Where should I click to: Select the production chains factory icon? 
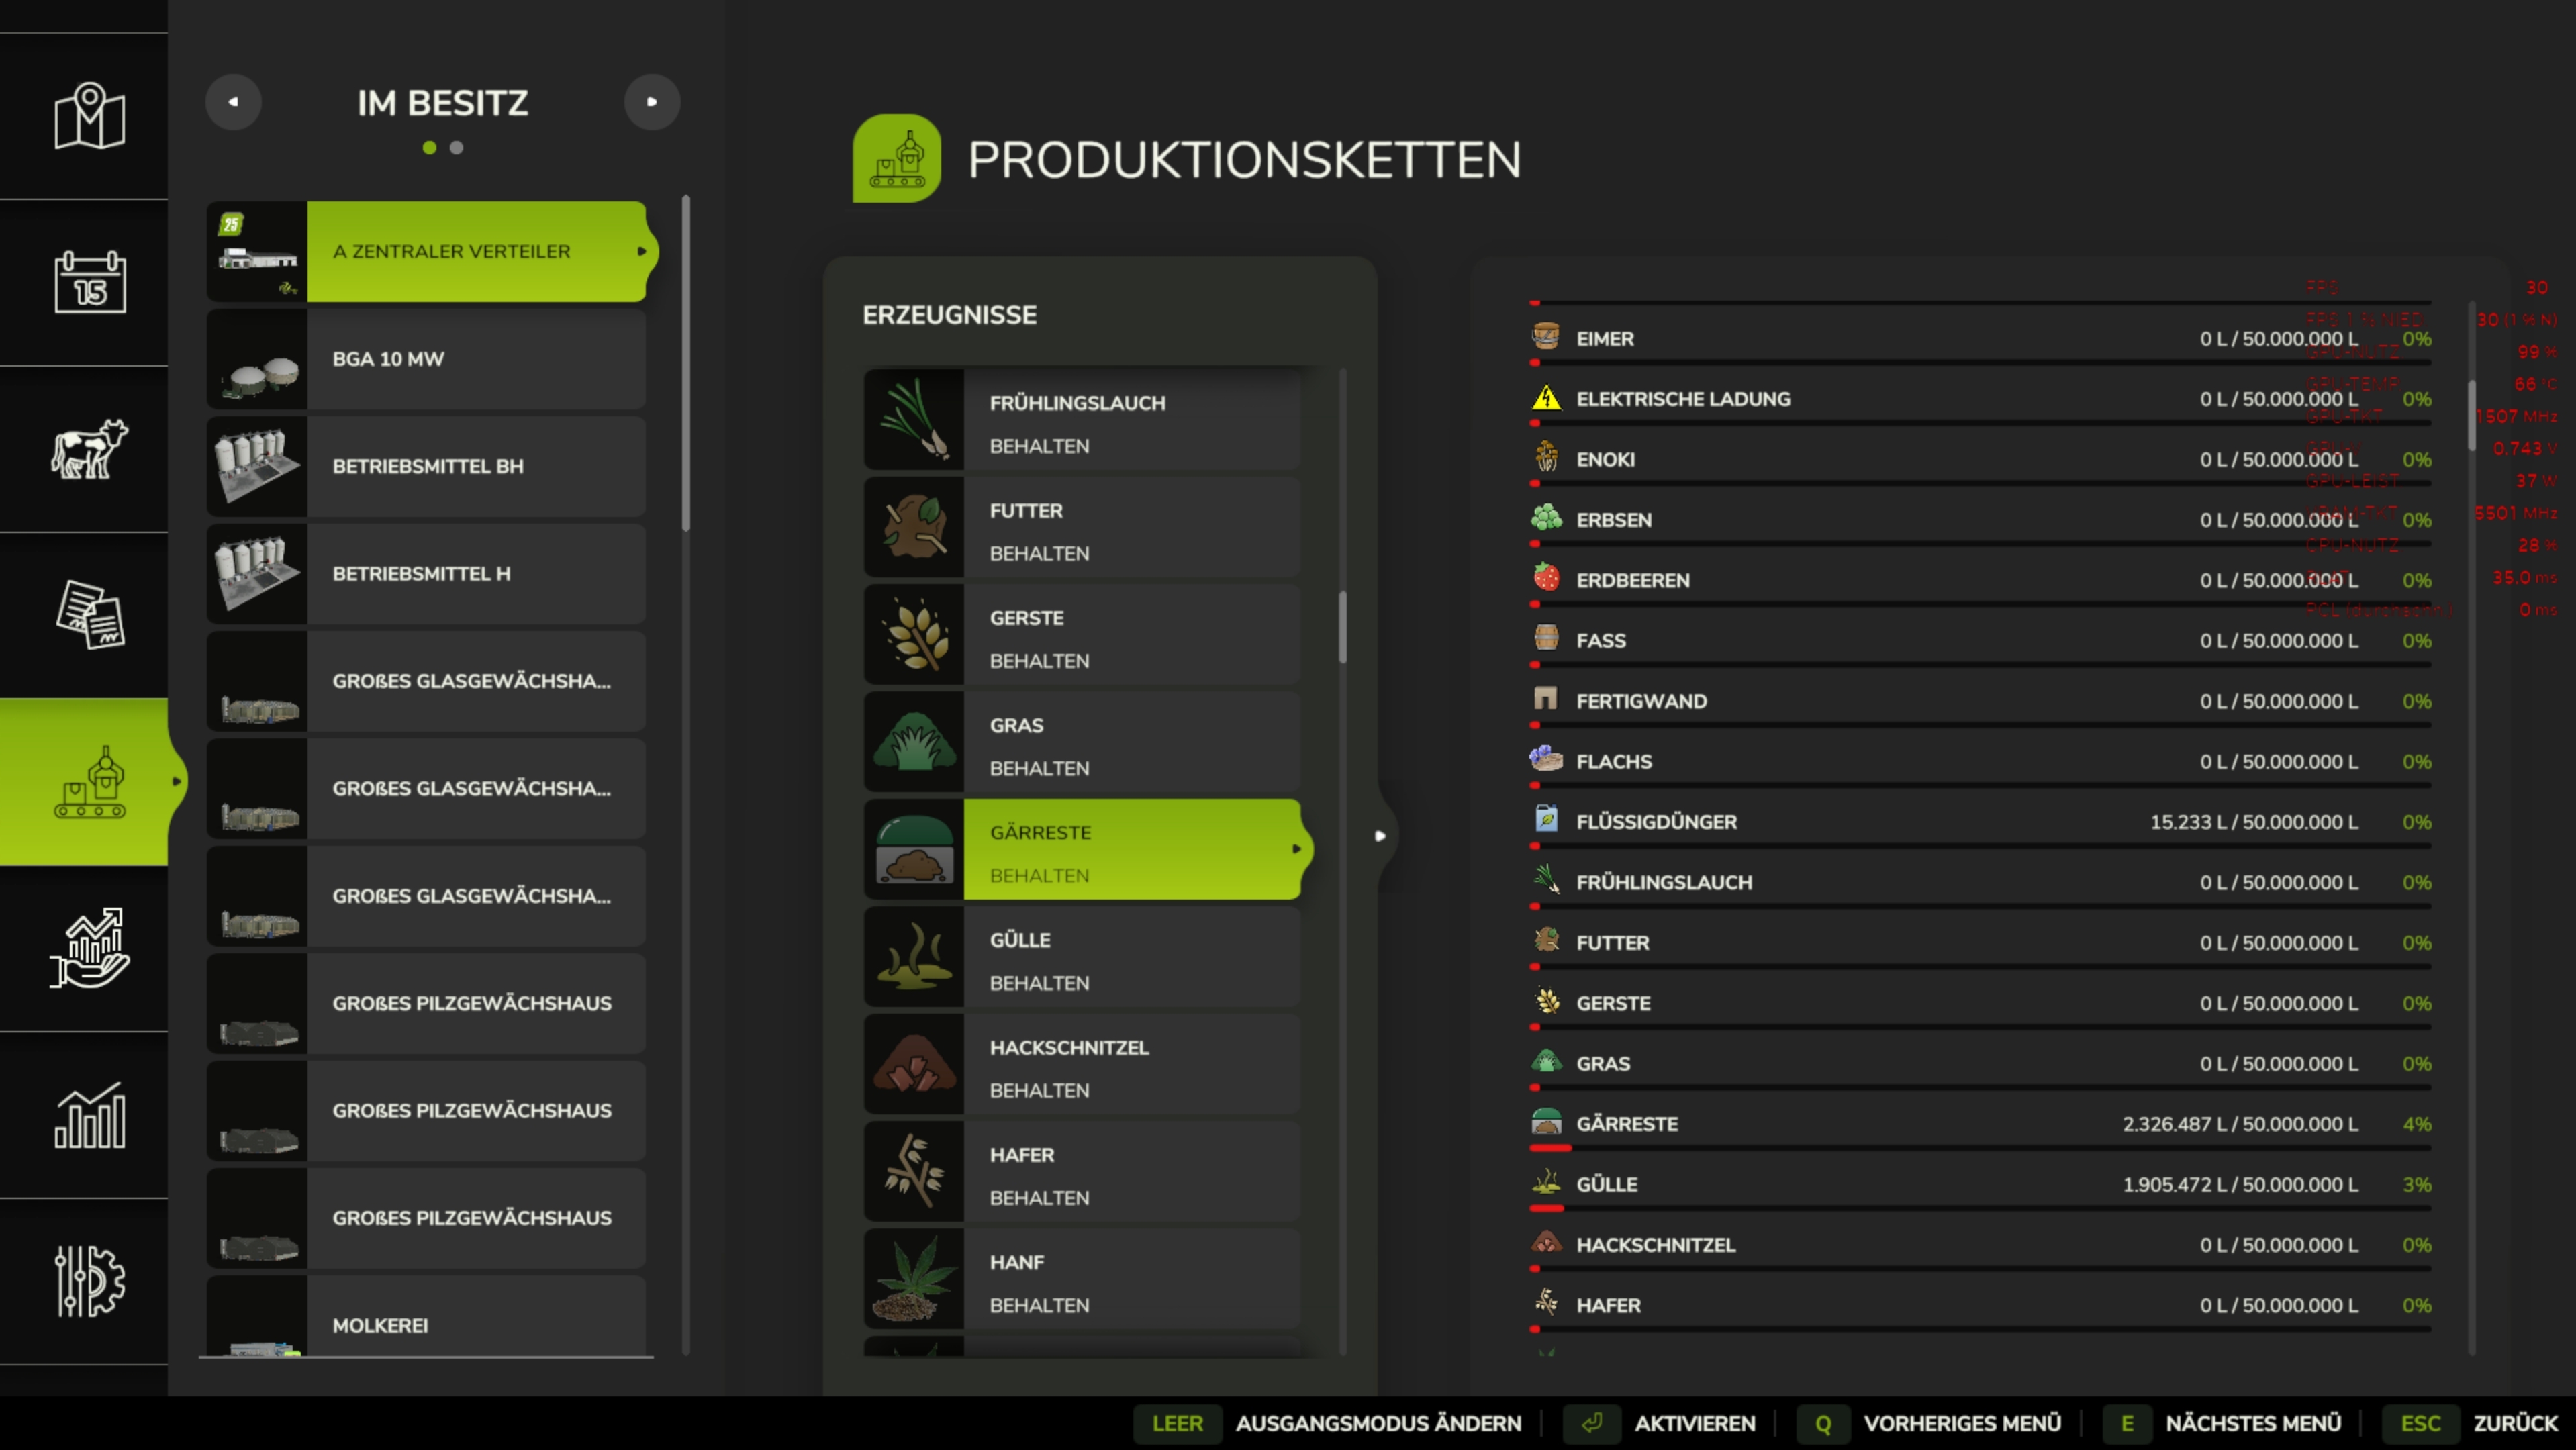[x=89, y=782]
